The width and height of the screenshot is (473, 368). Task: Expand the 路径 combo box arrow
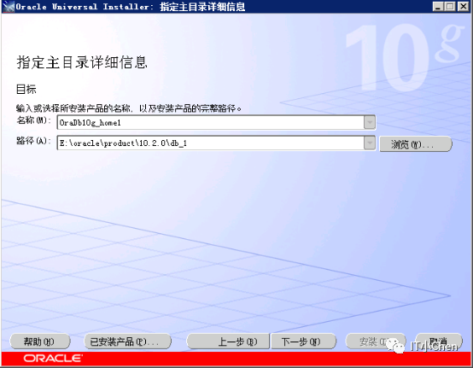point(370,143)
